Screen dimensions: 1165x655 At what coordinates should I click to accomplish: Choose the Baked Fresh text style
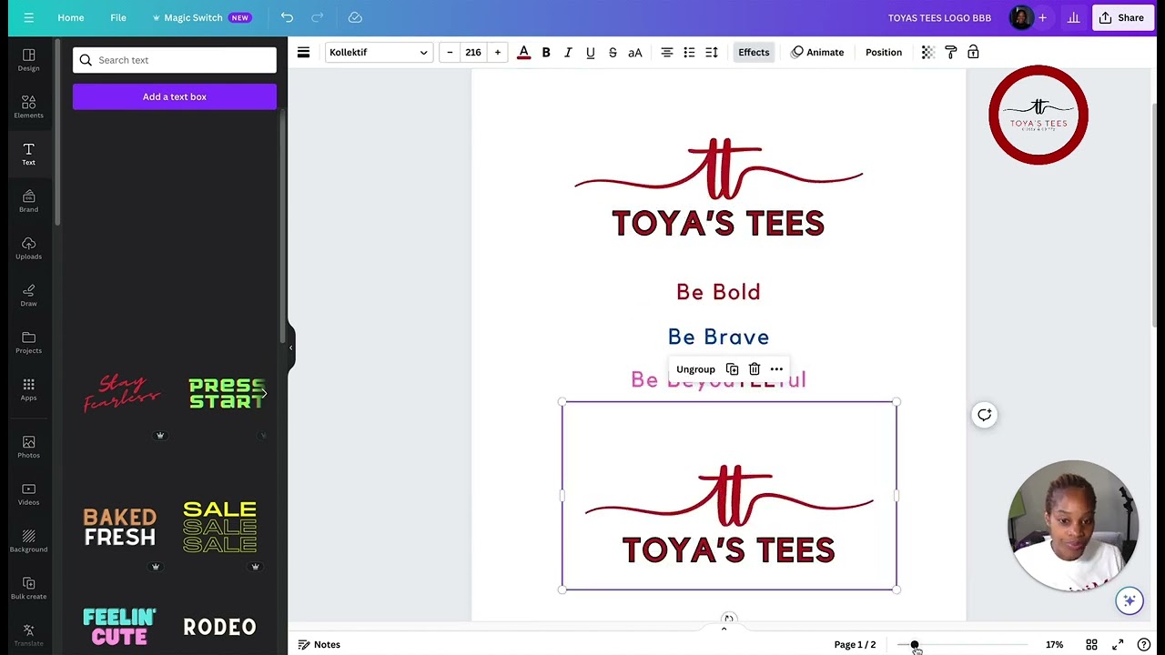pos(120,528)
